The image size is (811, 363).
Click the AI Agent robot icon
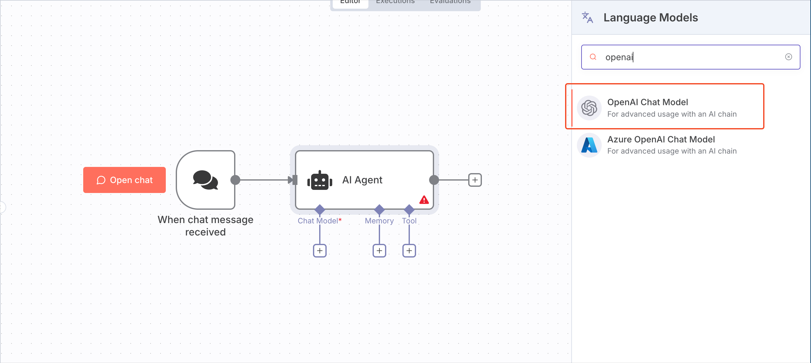click(319, 180)
